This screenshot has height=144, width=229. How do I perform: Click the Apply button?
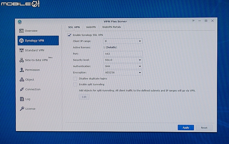point(186,128)
